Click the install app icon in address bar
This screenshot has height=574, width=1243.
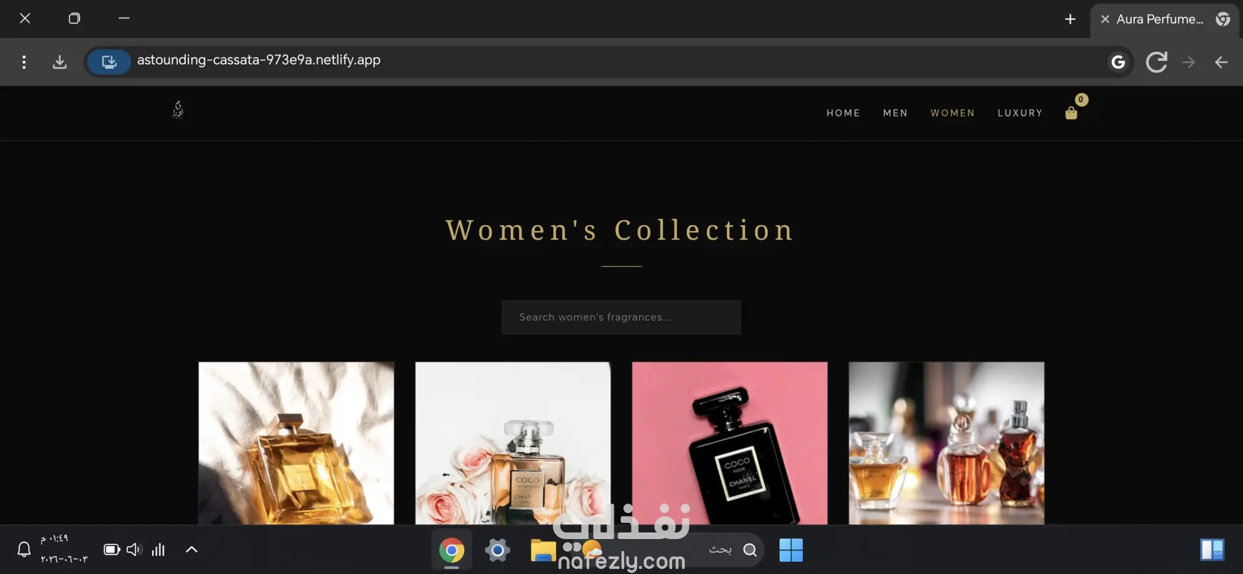point(109,62)
